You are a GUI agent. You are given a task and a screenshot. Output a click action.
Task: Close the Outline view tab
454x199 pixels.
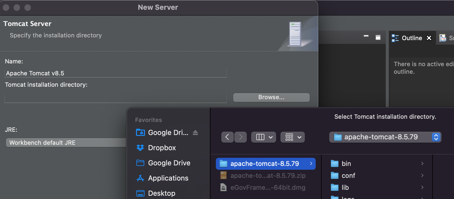coord(429,38)
